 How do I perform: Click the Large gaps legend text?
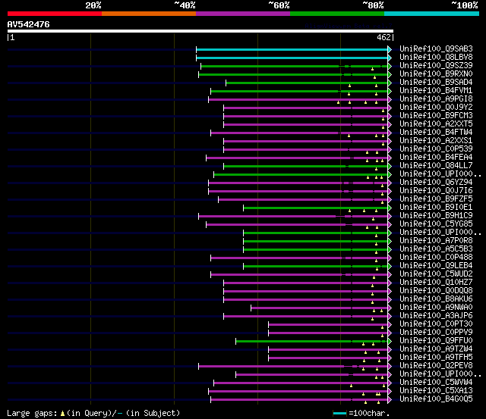click(x=32, y=414)
